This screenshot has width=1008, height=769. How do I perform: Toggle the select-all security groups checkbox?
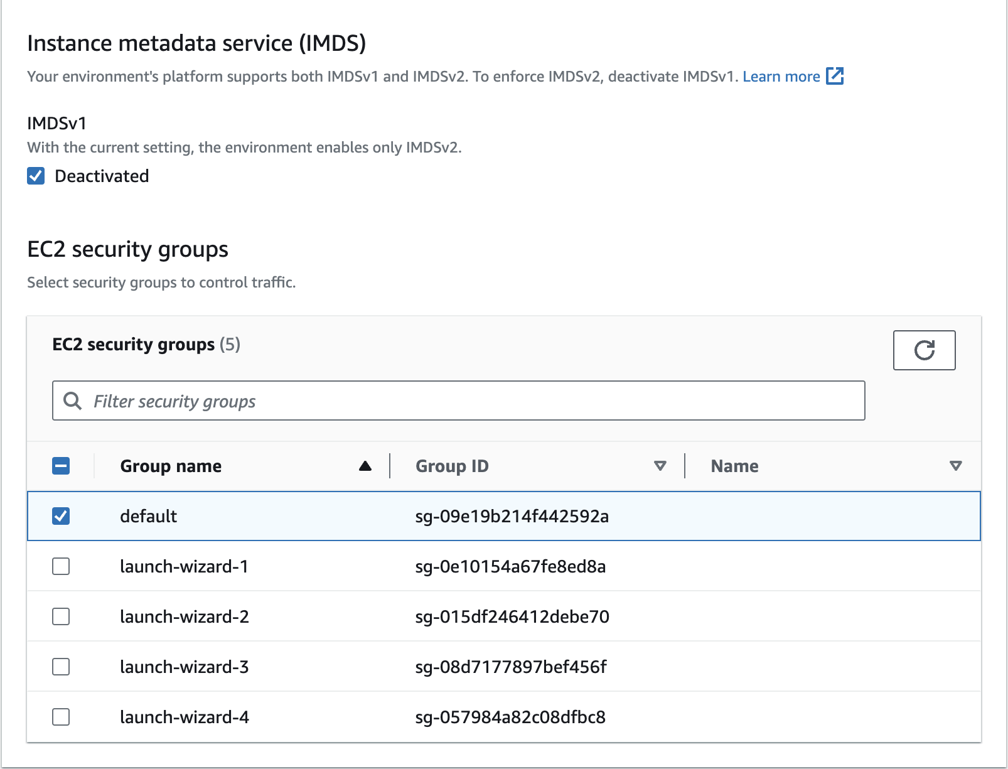pos(61,466)
